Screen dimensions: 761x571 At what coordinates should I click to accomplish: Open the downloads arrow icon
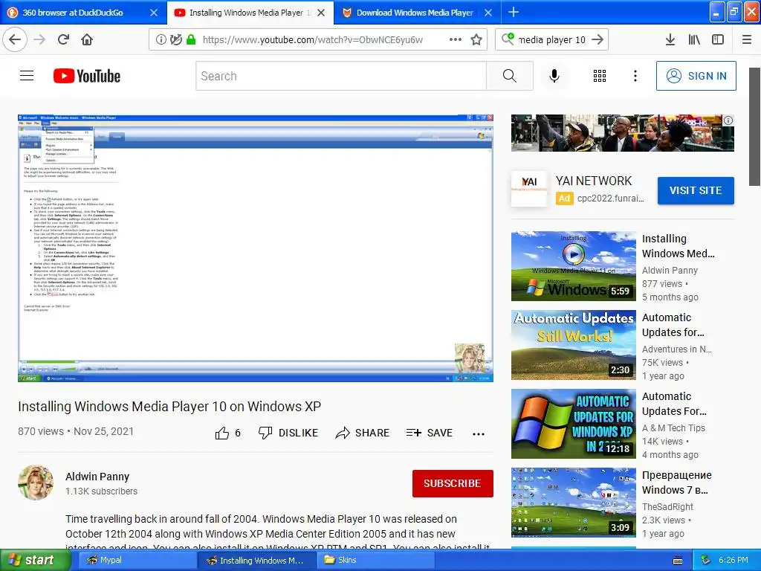tap(670, 39)
